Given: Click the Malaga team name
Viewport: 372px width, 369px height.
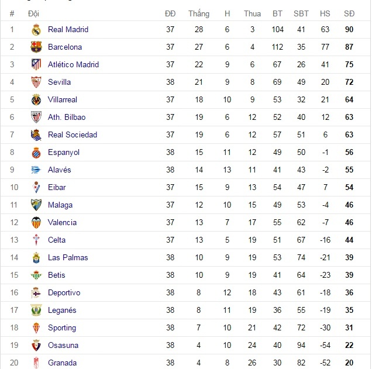Looking at the screenshot, I should click(60, 205).
